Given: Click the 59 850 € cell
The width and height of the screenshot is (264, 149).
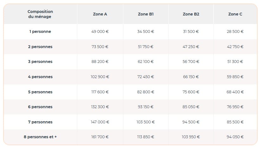Looking at the screenshot, I should click(x=235, y=77).
